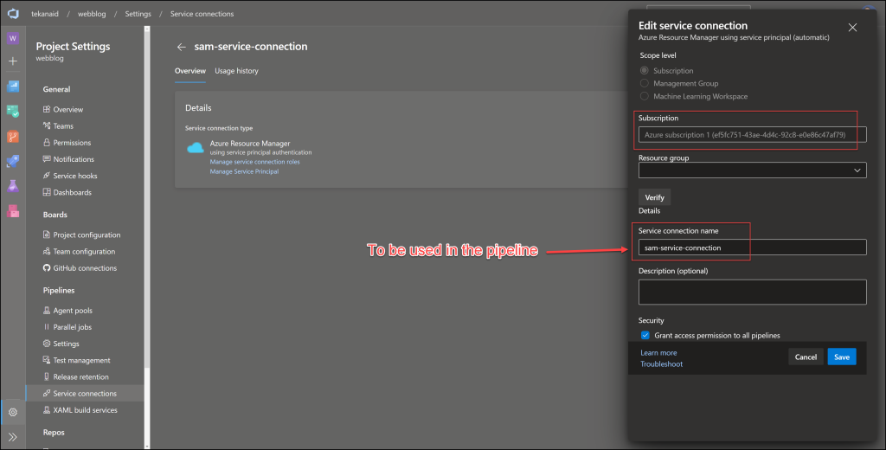The width and height of the screenshot is (886, 450).
Task: Choose Machine Learning Workspace scope level
Action: coord(645,96)
